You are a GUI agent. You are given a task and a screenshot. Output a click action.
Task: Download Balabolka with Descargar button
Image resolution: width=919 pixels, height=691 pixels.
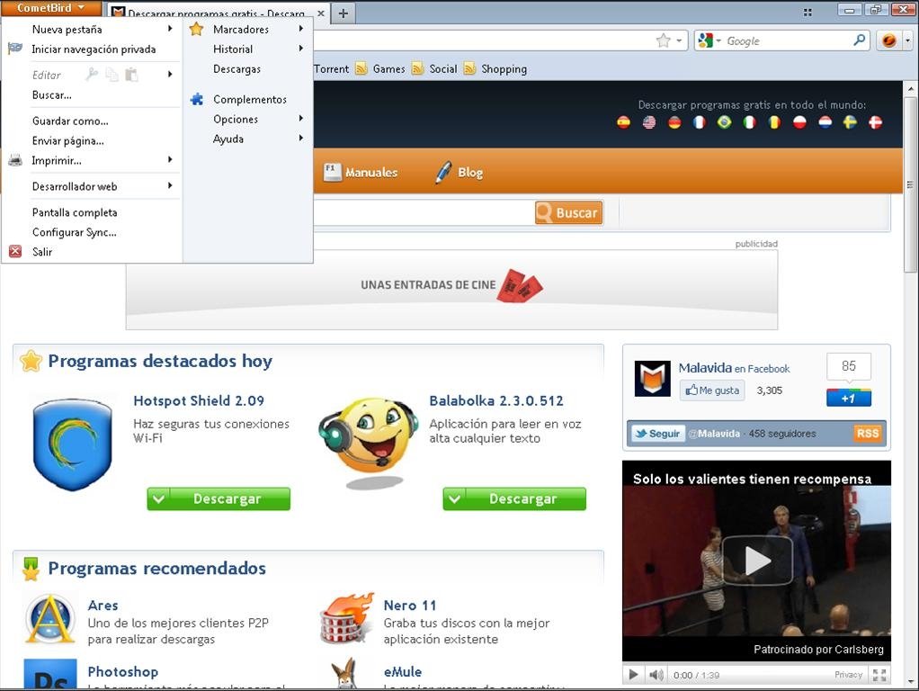tap(514, 498)
